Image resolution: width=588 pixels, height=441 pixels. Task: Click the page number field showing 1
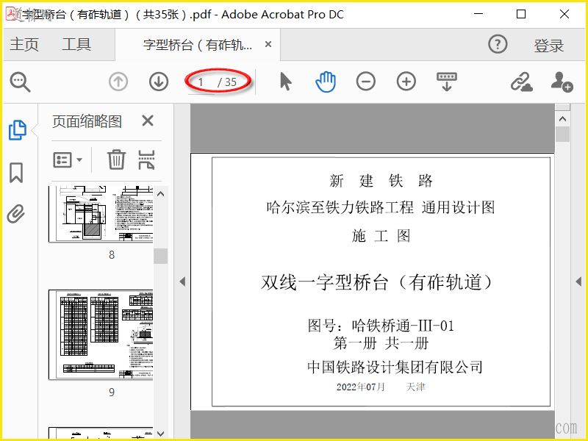[x=201, y=82]
